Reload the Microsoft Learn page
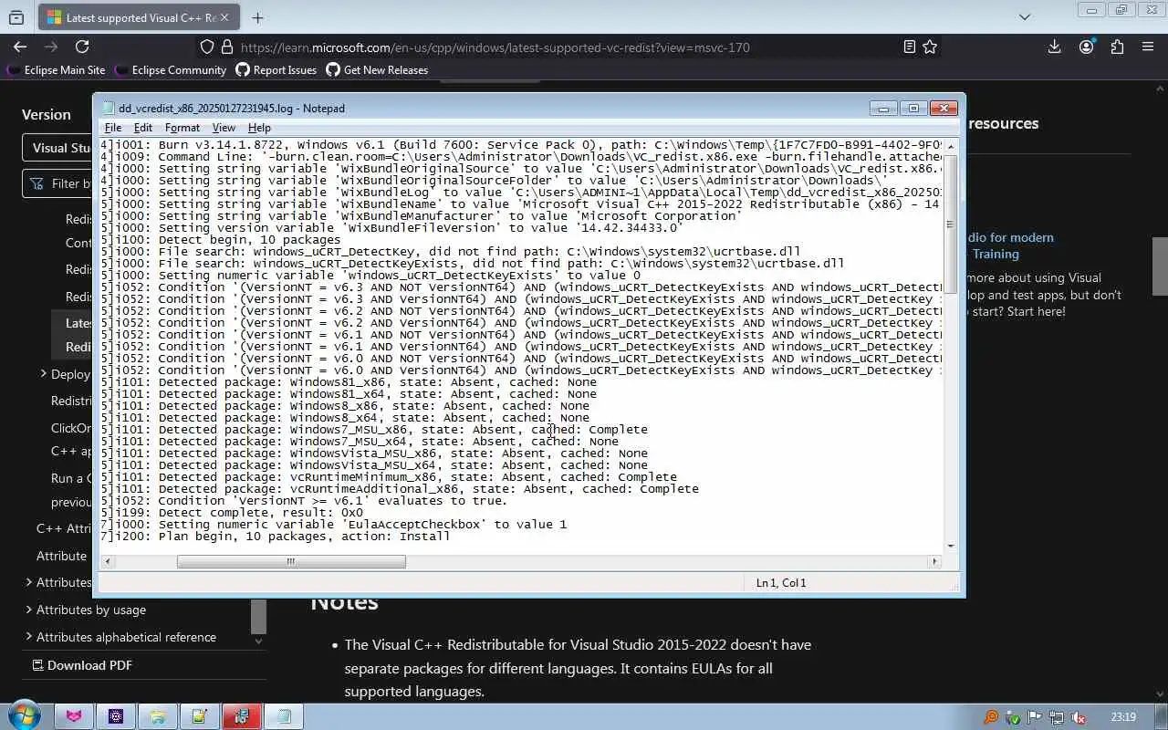1168x730 pixels. pos(82,47)
